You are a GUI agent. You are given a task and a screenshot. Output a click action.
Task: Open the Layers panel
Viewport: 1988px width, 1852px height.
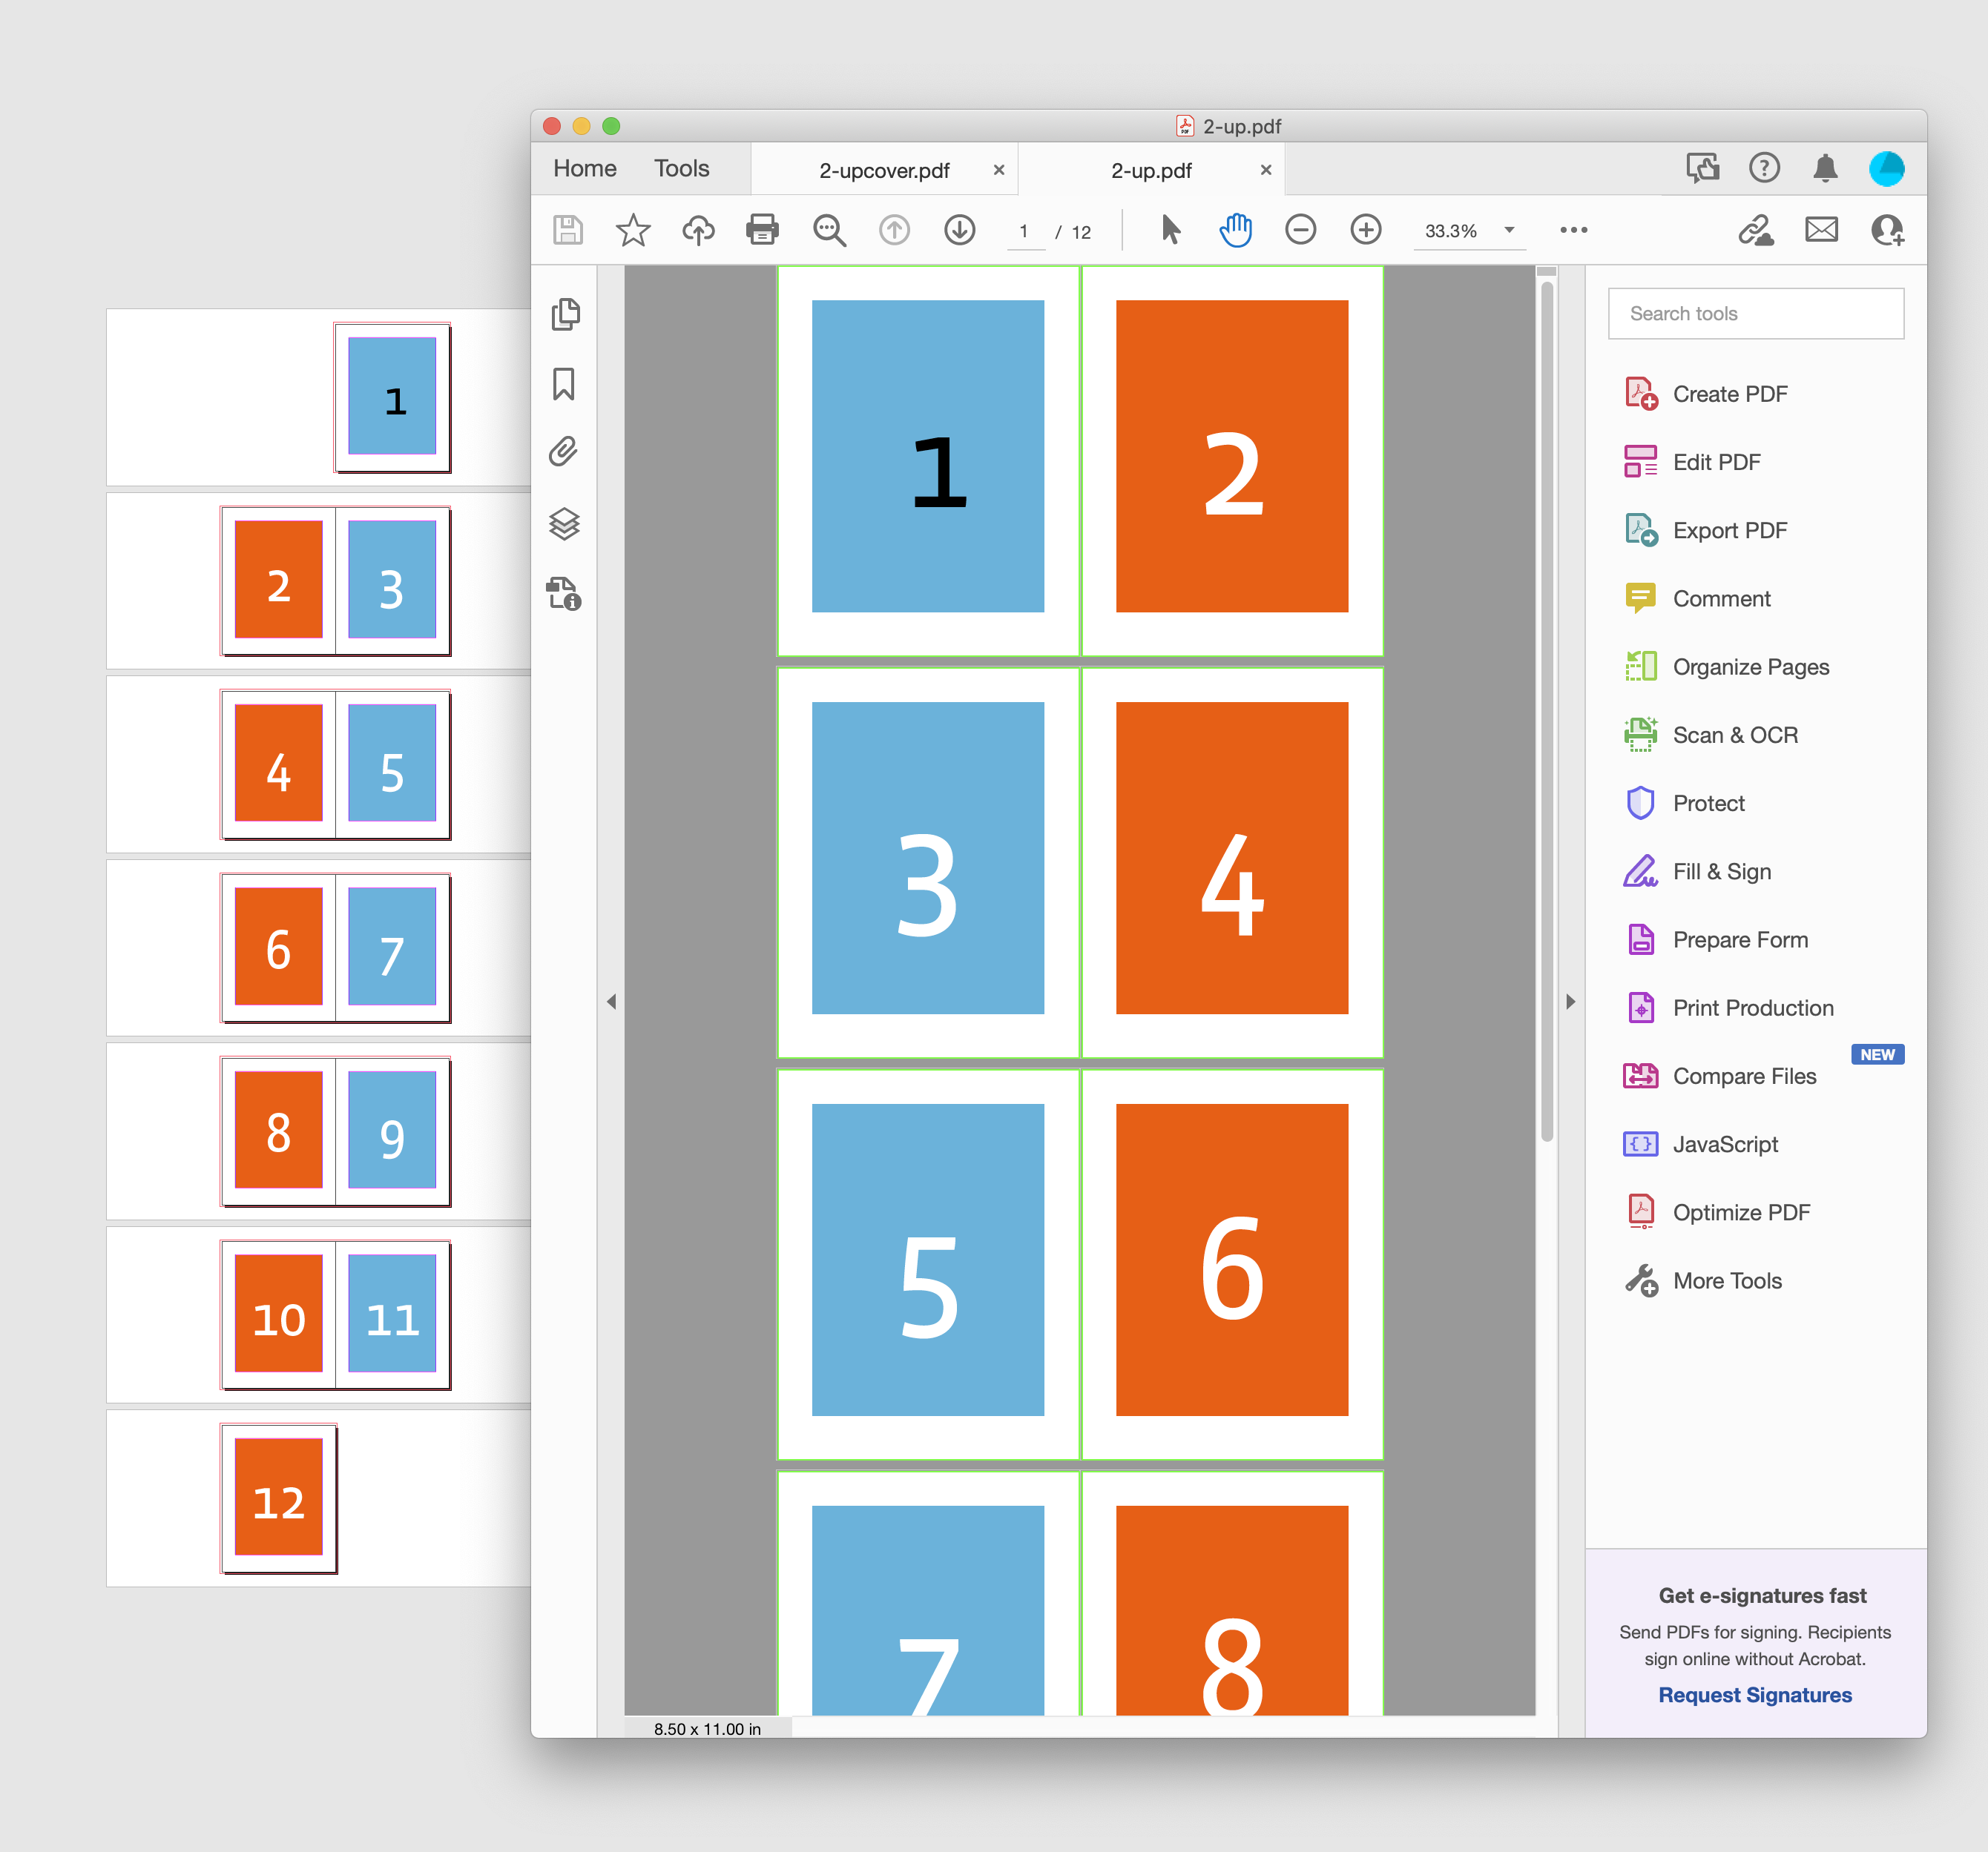(566, 525)
